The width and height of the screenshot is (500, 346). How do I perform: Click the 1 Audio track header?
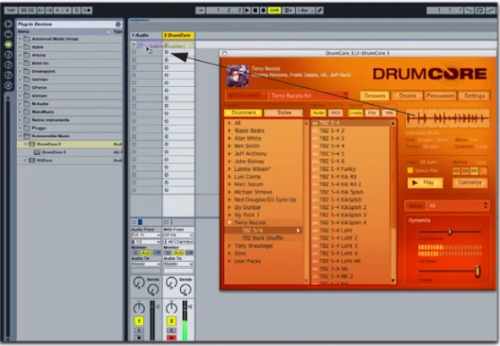point(146,36)
